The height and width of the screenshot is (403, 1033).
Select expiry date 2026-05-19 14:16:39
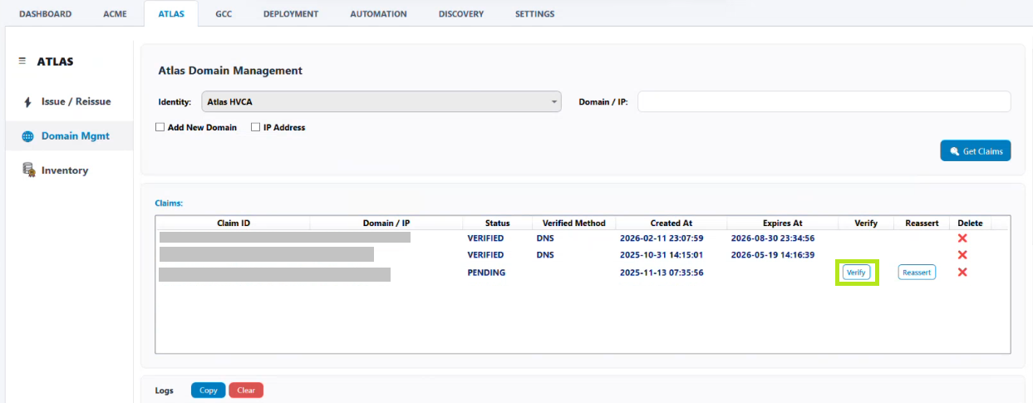click(773, 255)
